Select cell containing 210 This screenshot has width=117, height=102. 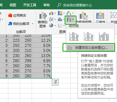pyautogui.click(x=26, y=51)
